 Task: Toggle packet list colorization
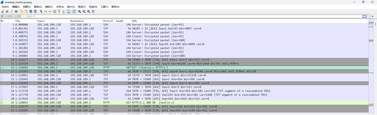point(74,11)
